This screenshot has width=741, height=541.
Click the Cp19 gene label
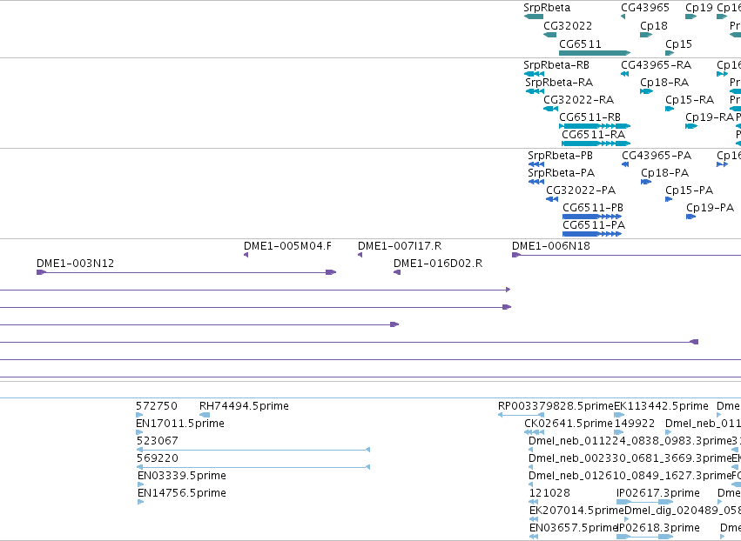point(699,8)
